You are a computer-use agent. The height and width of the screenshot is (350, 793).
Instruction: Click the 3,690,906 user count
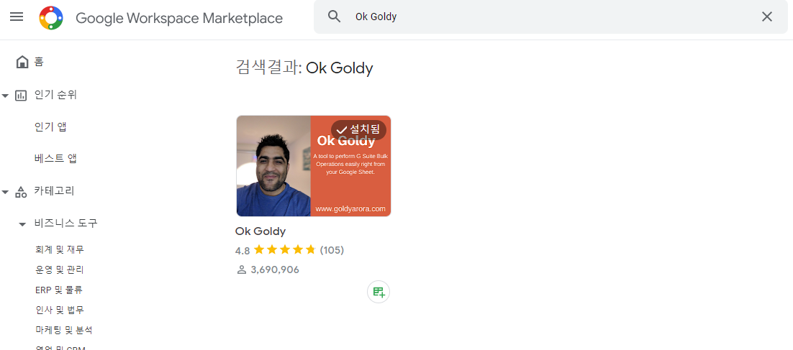coord(275,270)
